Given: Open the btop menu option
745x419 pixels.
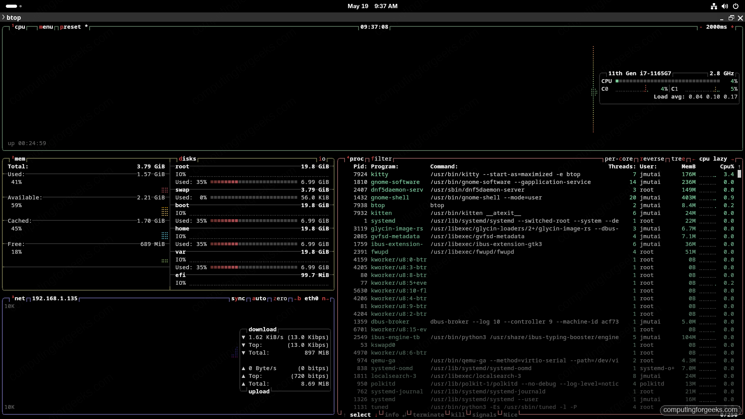Looking at the screenshot, I should coord(46,27).
